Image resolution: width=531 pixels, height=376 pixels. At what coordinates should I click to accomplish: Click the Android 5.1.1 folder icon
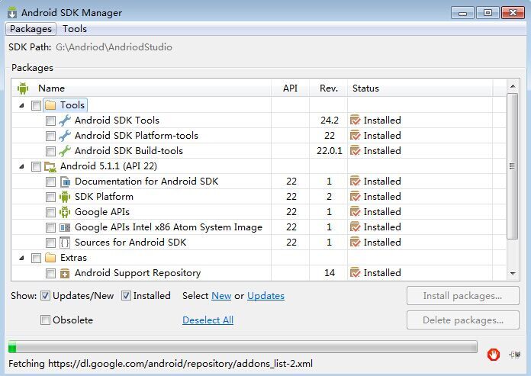click(x=50, y=166)
